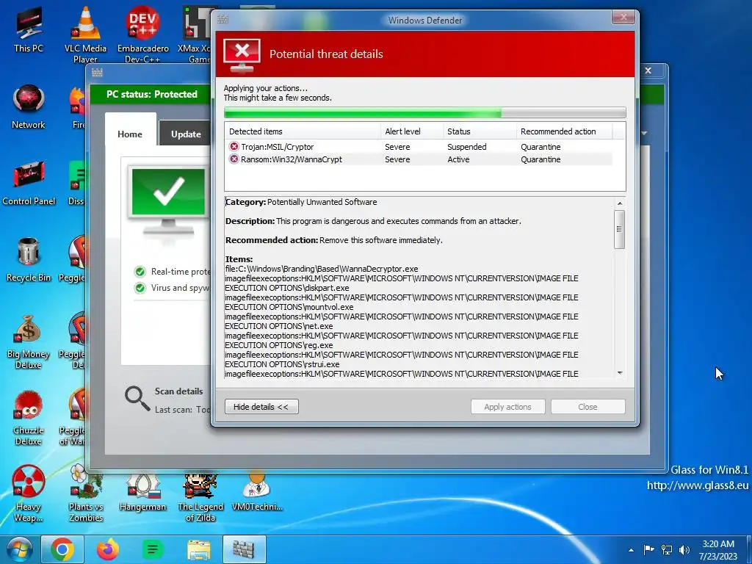Open Firefox from the taskbar
752x564 pixels.
click(107, 549)
